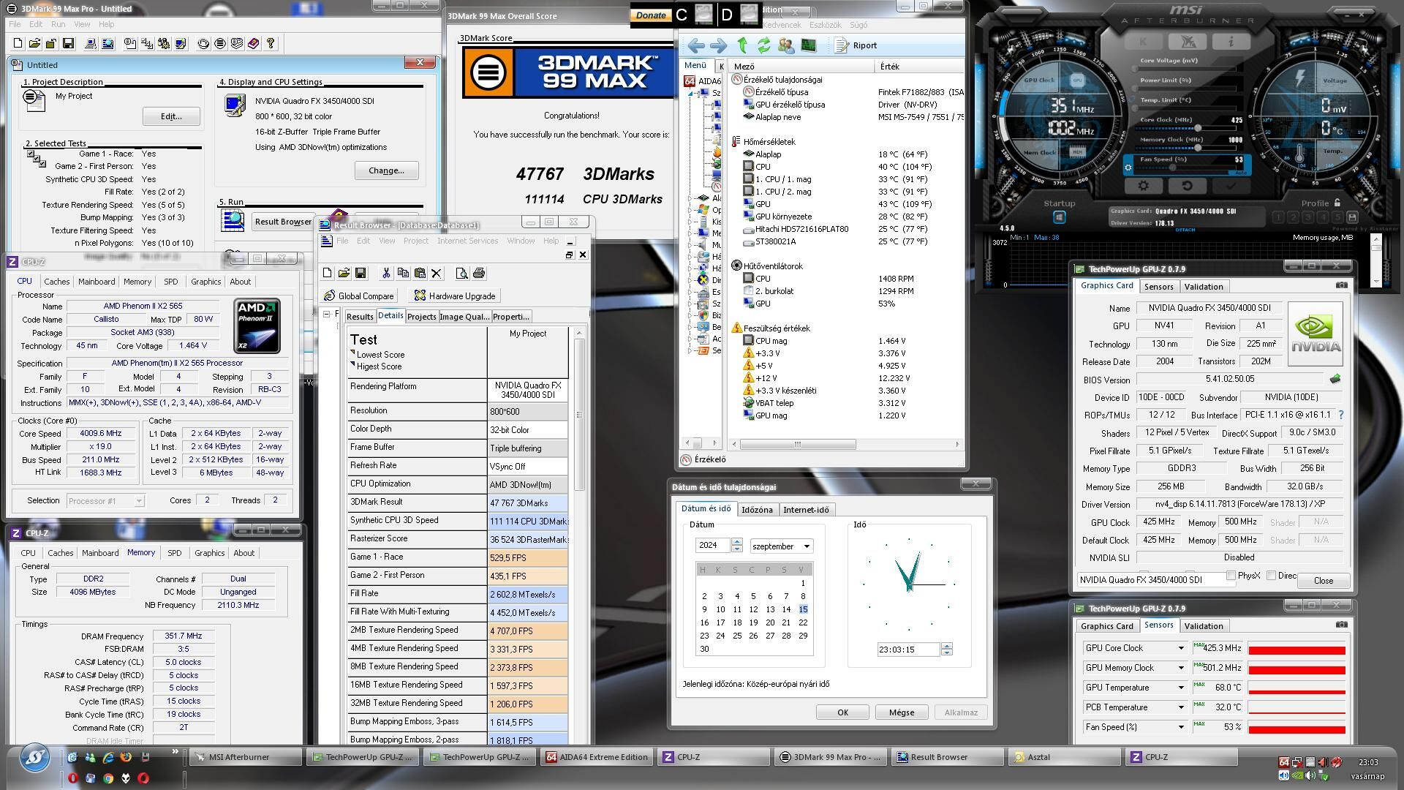Toggle Afterburner Startup Windows button
Viewport: 1404px width, 790px height.
1059,217
